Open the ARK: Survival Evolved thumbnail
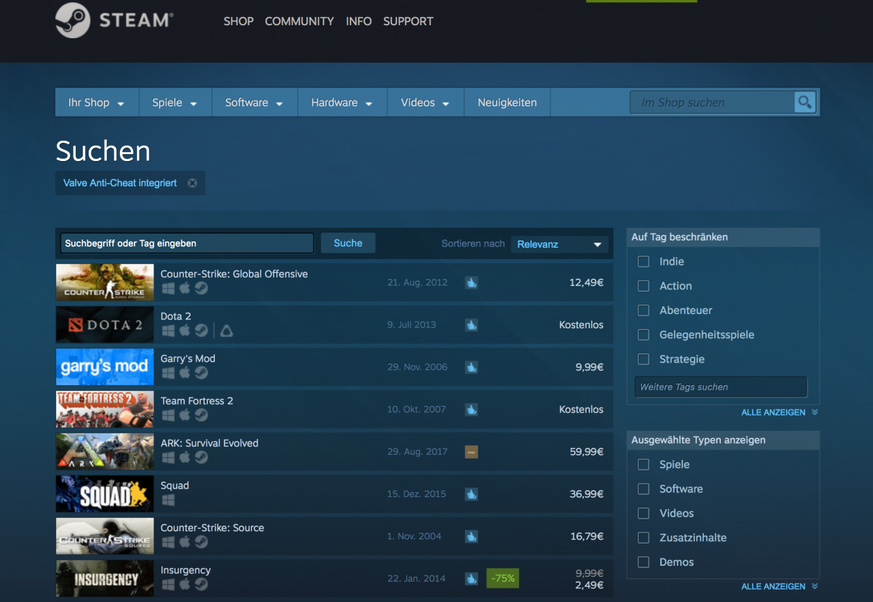873x602 pixels. click(104, 452)
